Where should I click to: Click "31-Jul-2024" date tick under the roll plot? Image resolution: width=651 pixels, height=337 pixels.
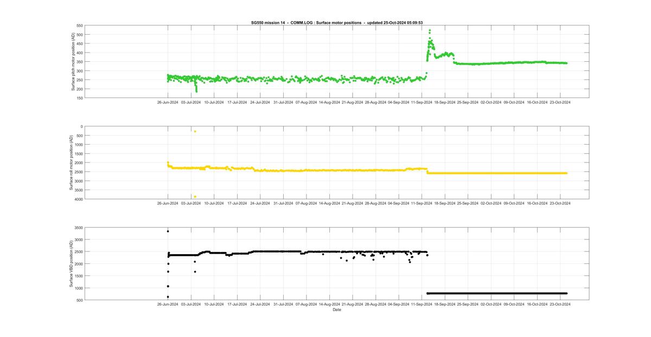[x=283, y=203]
